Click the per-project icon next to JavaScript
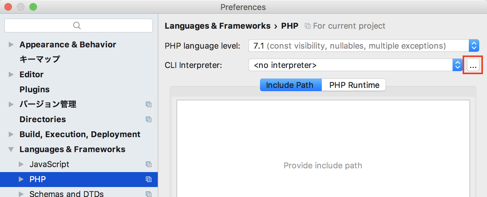The image size is (487, 197). click(x=149, y=164)
